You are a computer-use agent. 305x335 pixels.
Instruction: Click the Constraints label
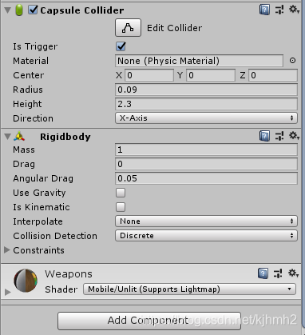(x=39, y=250)
